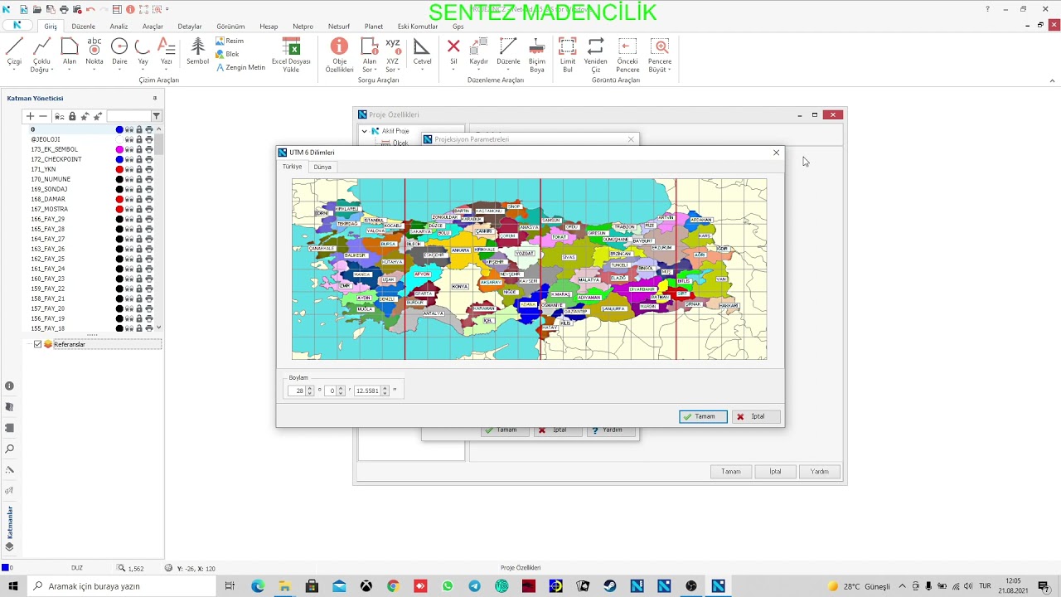The height and width of the screenshot is (597, 1061).
Task: Toggle print icon of @JEOLOJI layer
Action: (x=149, y=139)
